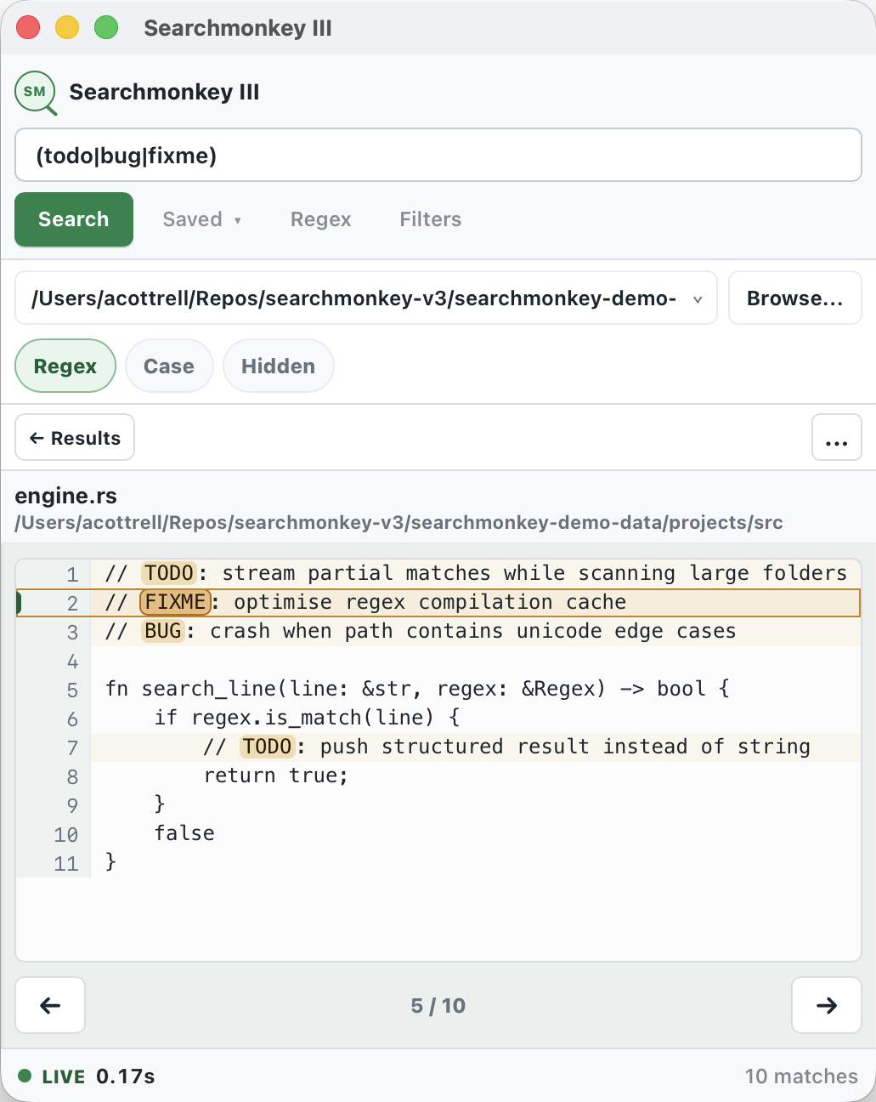Click the 'if regex.is_match(line)' line
Viewport: 876px width, 1102px height.
click(307, 718)
